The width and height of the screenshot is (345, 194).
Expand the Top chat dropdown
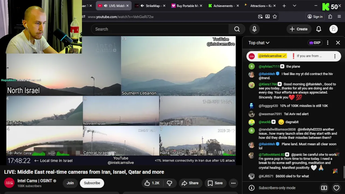click(259, 43)
